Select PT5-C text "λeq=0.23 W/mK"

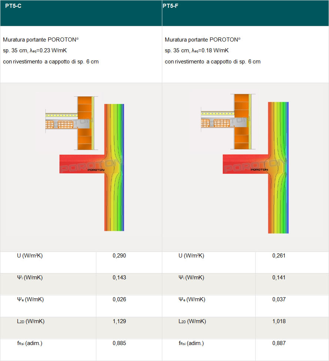(x=48, y=51)
